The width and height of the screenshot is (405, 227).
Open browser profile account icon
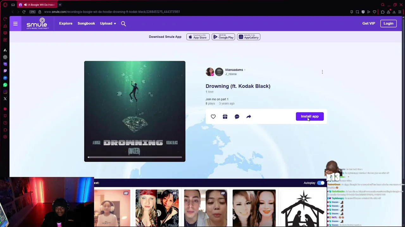(388, 12)
